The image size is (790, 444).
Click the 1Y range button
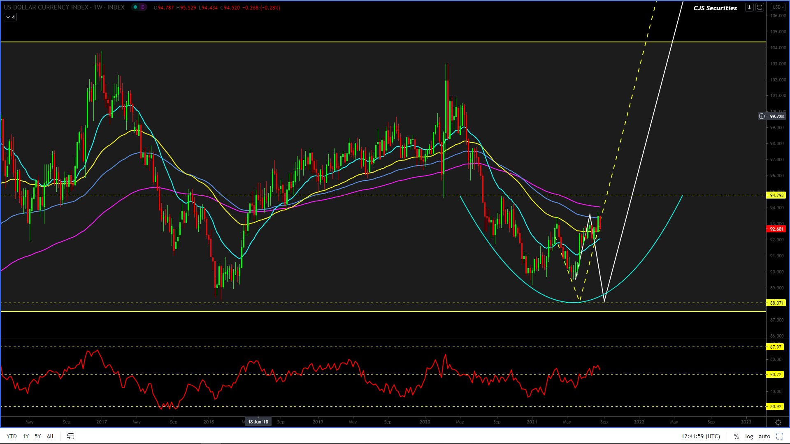[26, 436]
